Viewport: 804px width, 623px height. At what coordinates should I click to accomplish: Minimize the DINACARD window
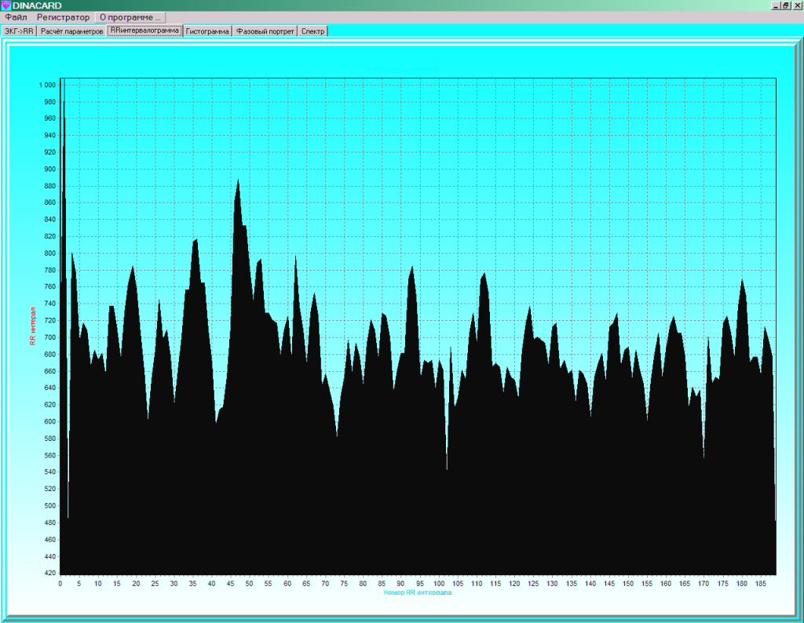point(775,5)
